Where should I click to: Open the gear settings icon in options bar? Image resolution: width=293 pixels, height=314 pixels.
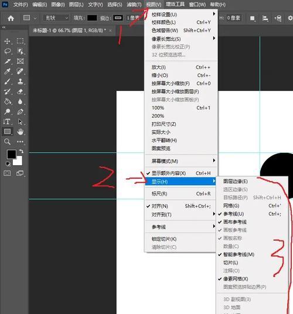(290, 18)
